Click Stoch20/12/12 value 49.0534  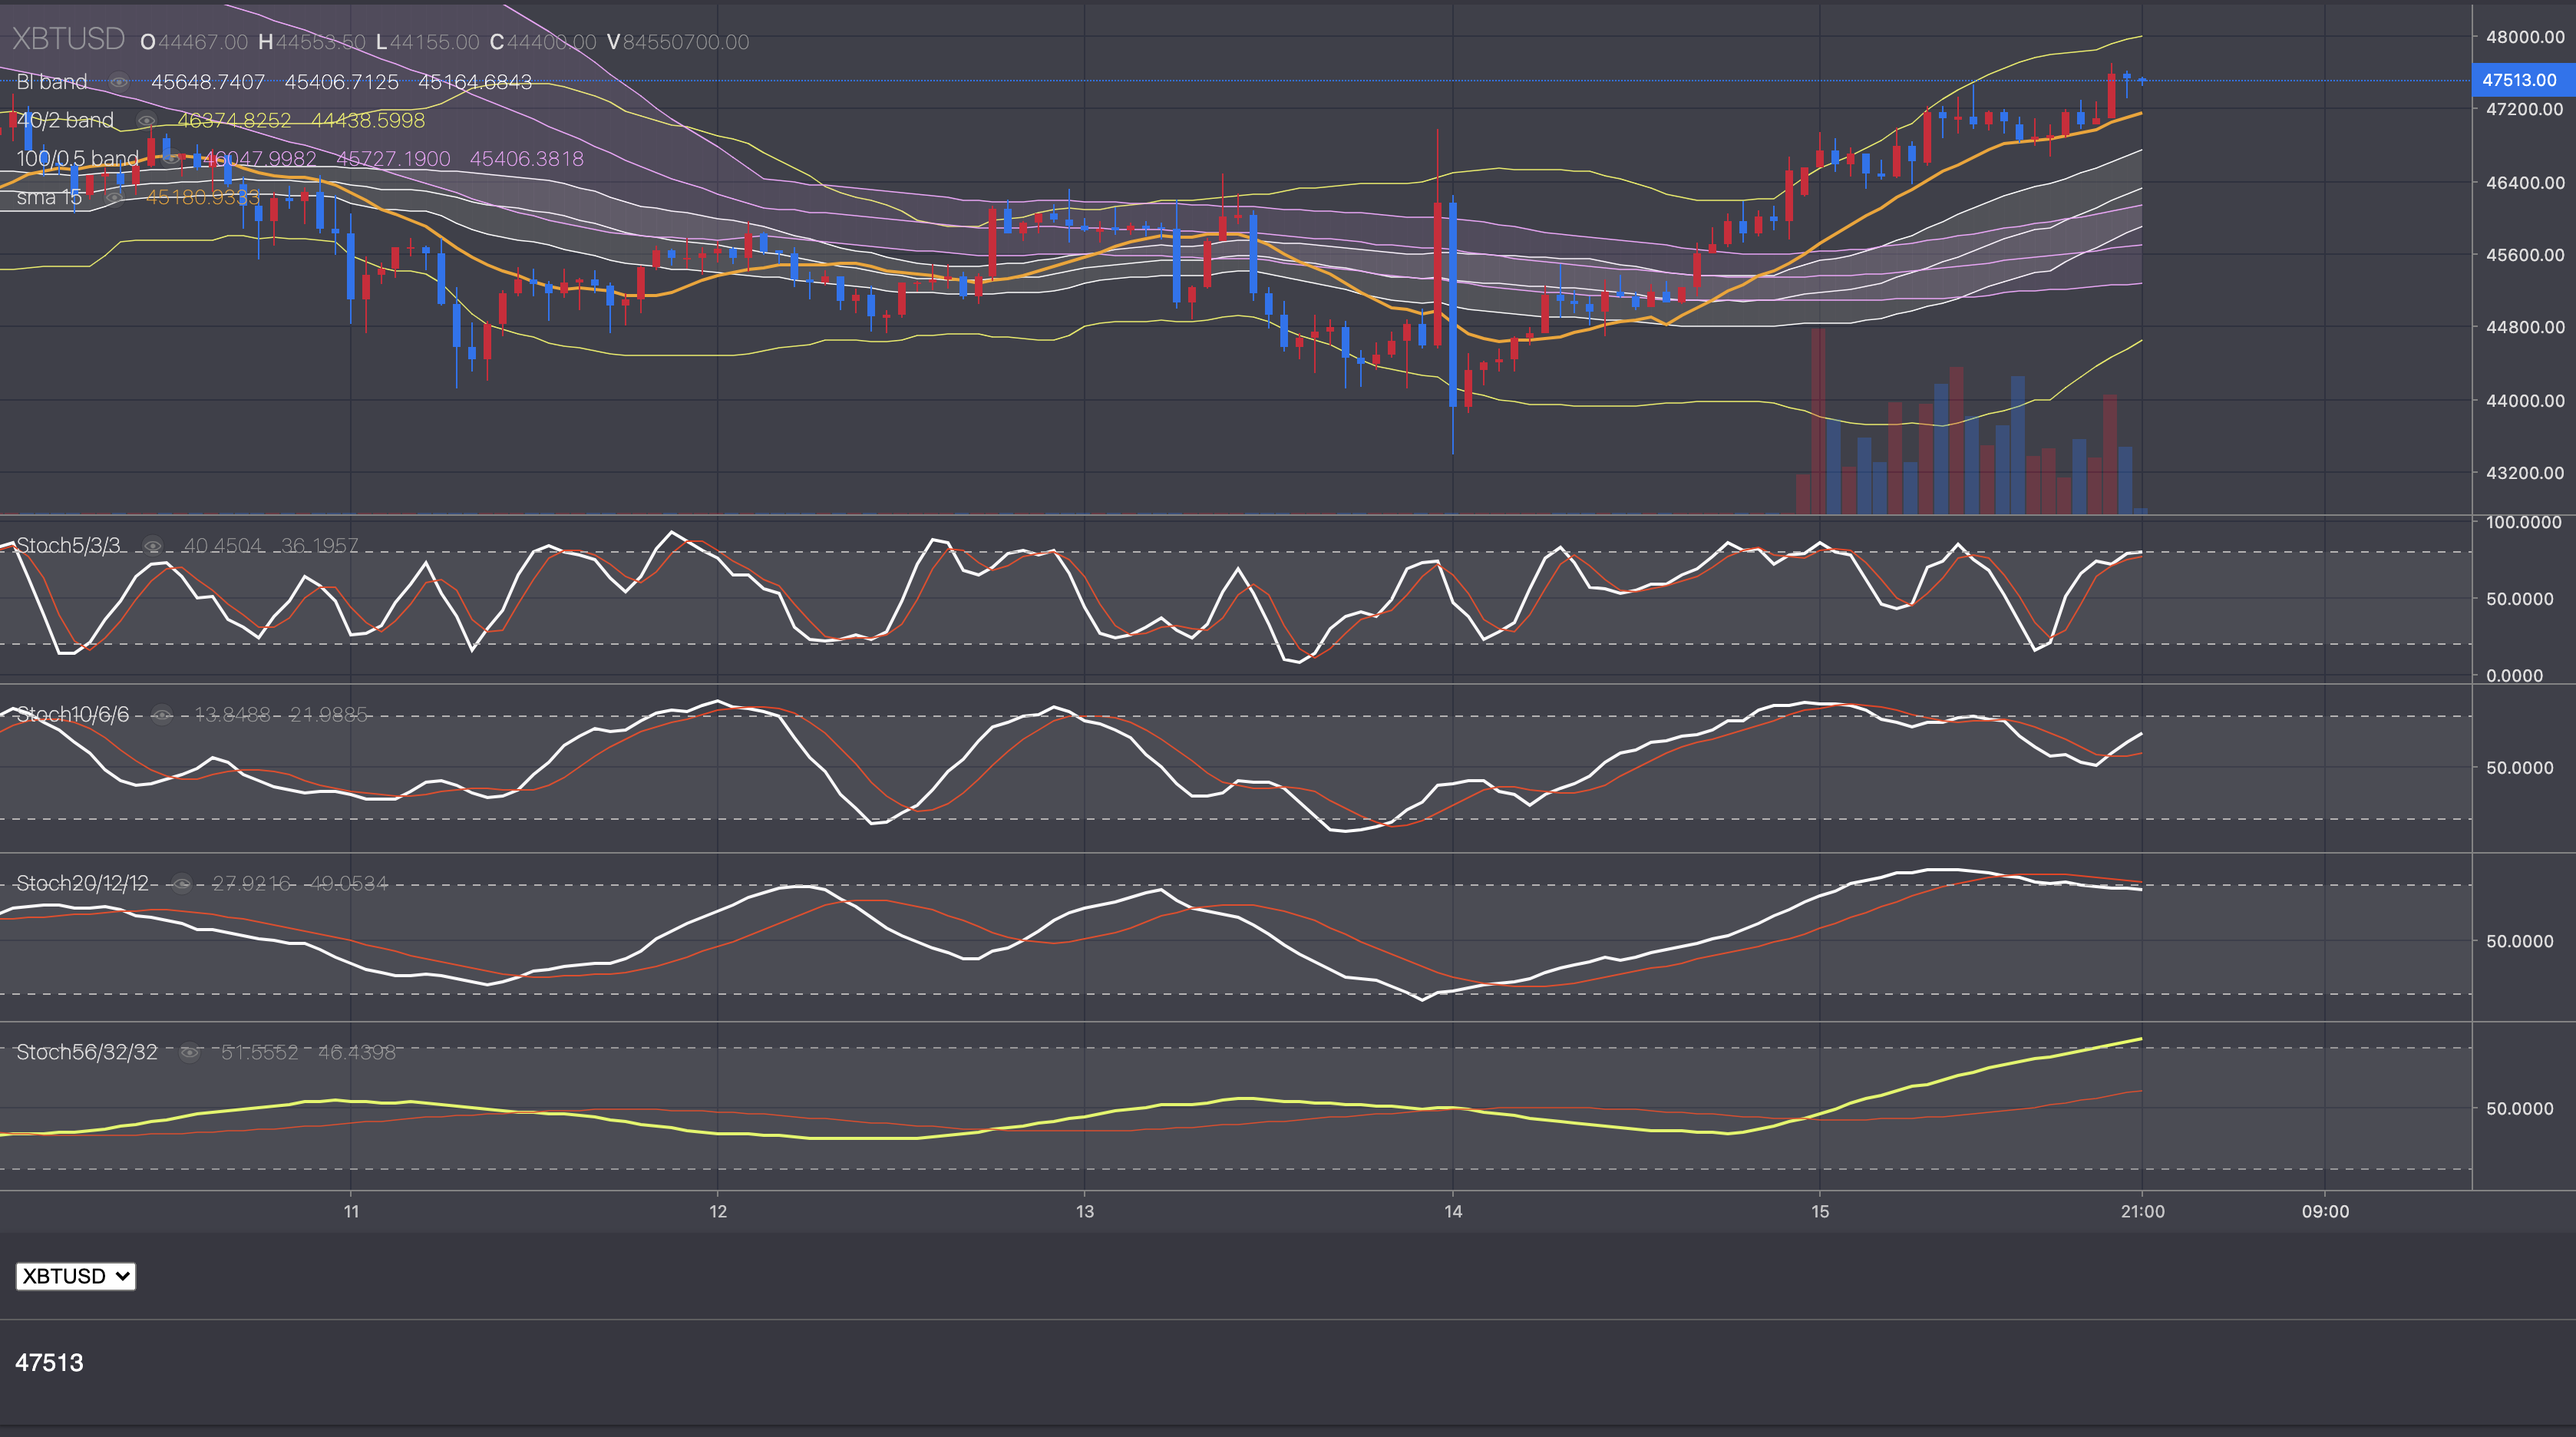348,884
